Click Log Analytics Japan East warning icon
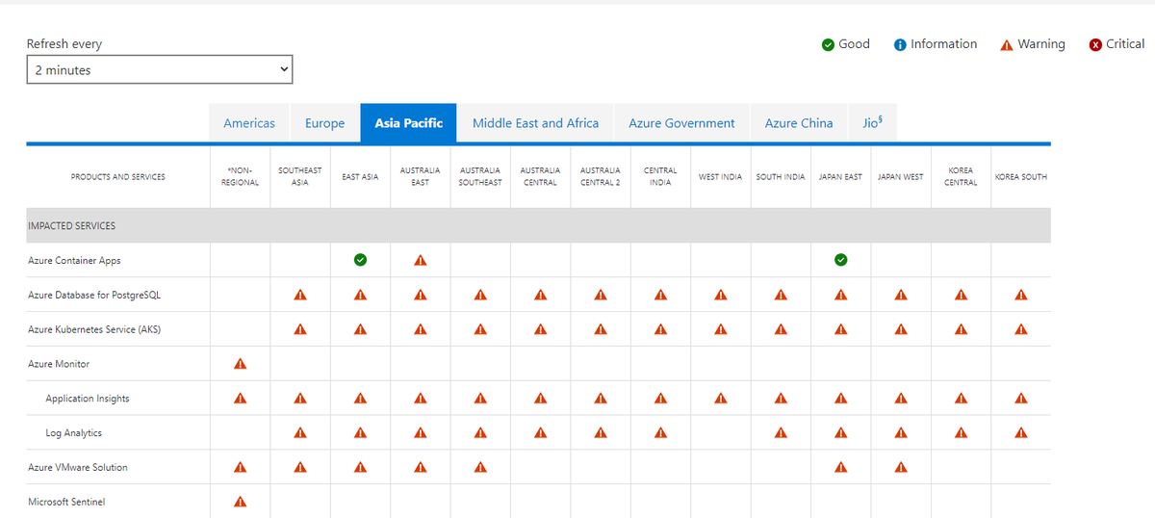 [840, 433]
